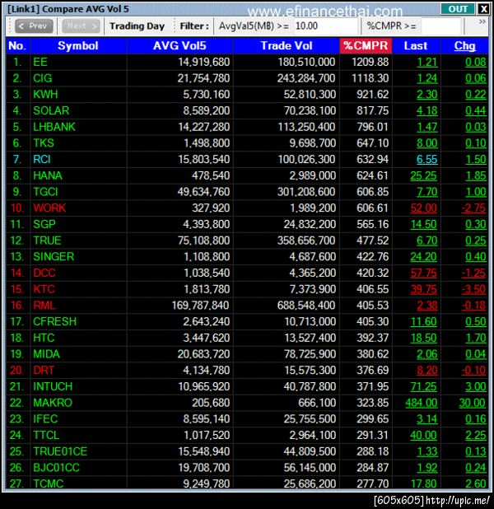Viewport: 494px width, 509px height.
Task: Select the KWH symbol
Action: click(45, 95)
